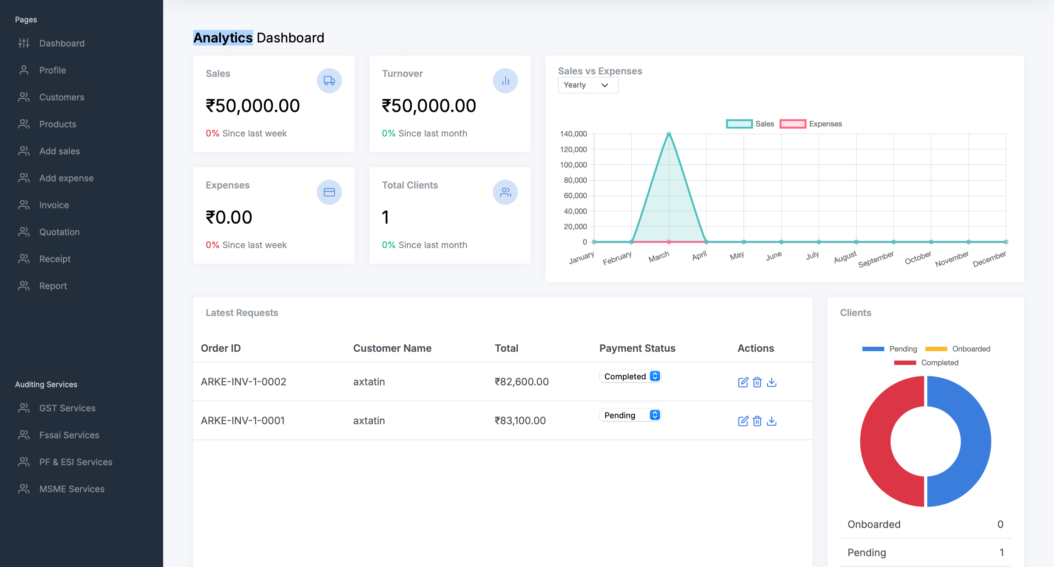
Task: Click the Payment Status column header
Action: (x=637, y=348)
